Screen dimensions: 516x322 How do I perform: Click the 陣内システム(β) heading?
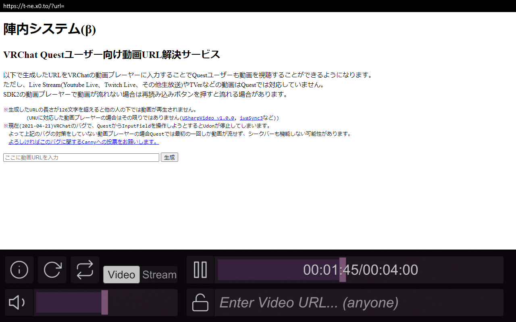50,29
